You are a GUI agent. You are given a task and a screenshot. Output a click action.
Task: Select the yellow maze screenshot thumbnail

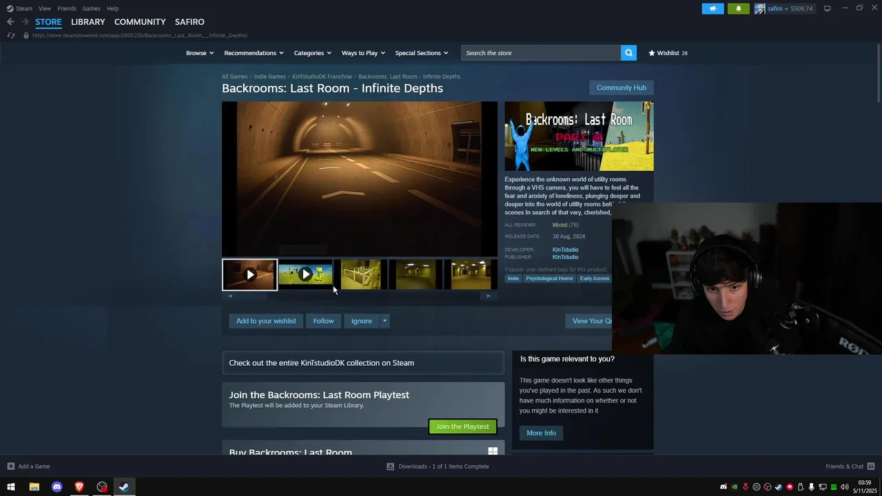point(360,275)
